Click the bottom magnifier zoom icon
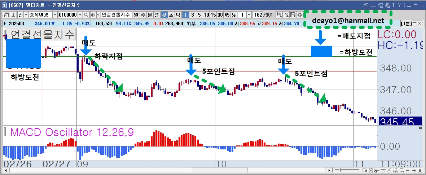Image resolution: width=426 pixels, height=175 pixels. coord(402,170)
